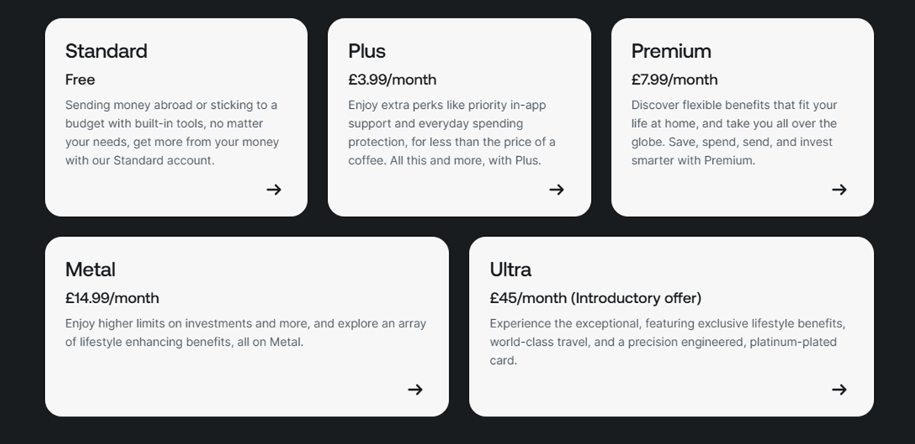Click the £45/month Introductory offer text
The image size is (915, 444).
[x=596, y=298]
